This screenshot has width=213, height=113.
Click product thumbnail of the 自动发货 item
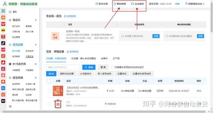pyautogui.click(x=58, y=91)
